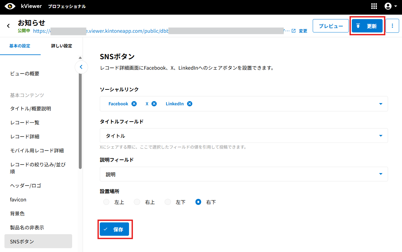Remove the LinkedIn social link chip
The width and height of the screenshot is (402, 252).
190,104
